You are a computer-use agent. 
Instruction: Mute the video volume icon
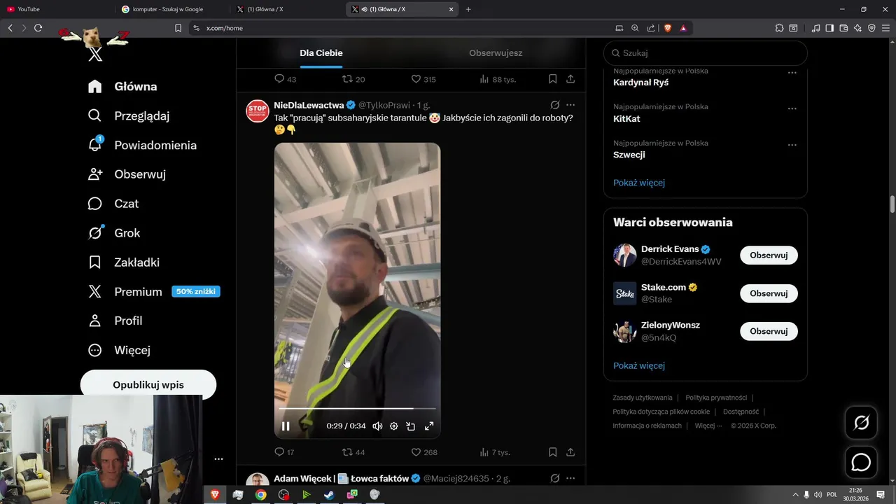(377, 426)
